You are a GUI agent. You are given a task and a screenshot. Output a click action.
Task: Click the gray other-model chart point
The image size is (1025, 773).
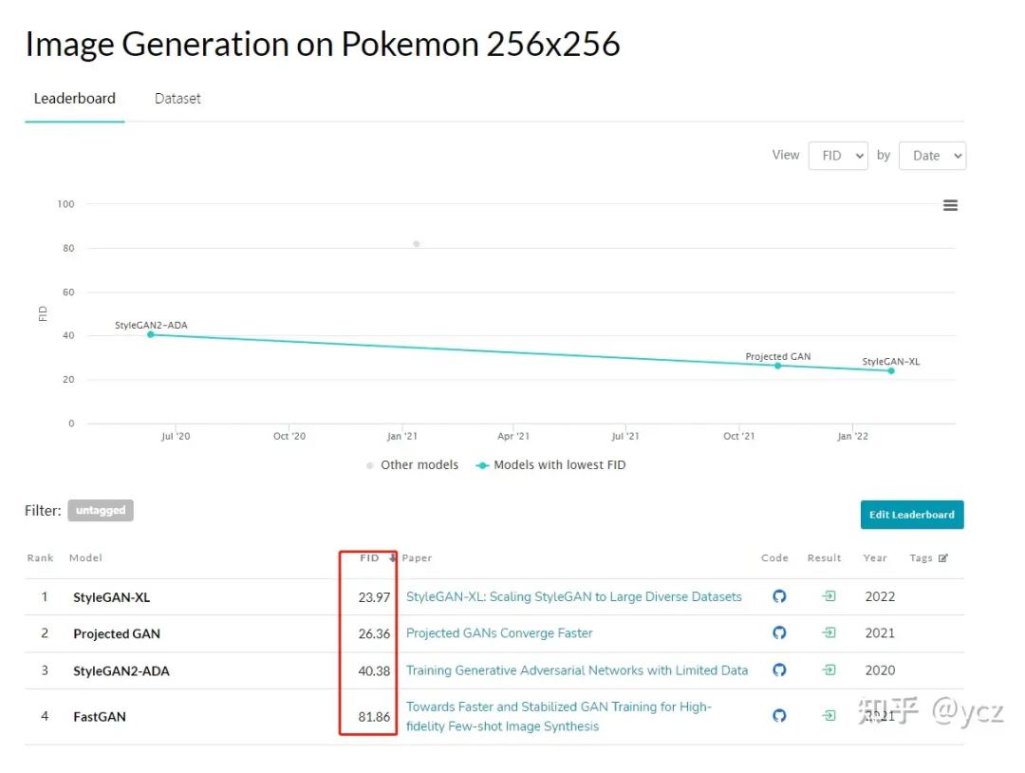tap(417, 244)
